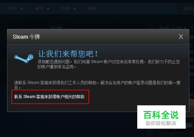Click the 请联系 Steam 客服 instruction paragraph
Image resolution: width=194 pixels, height=137 pixels.
pos(97,85)
